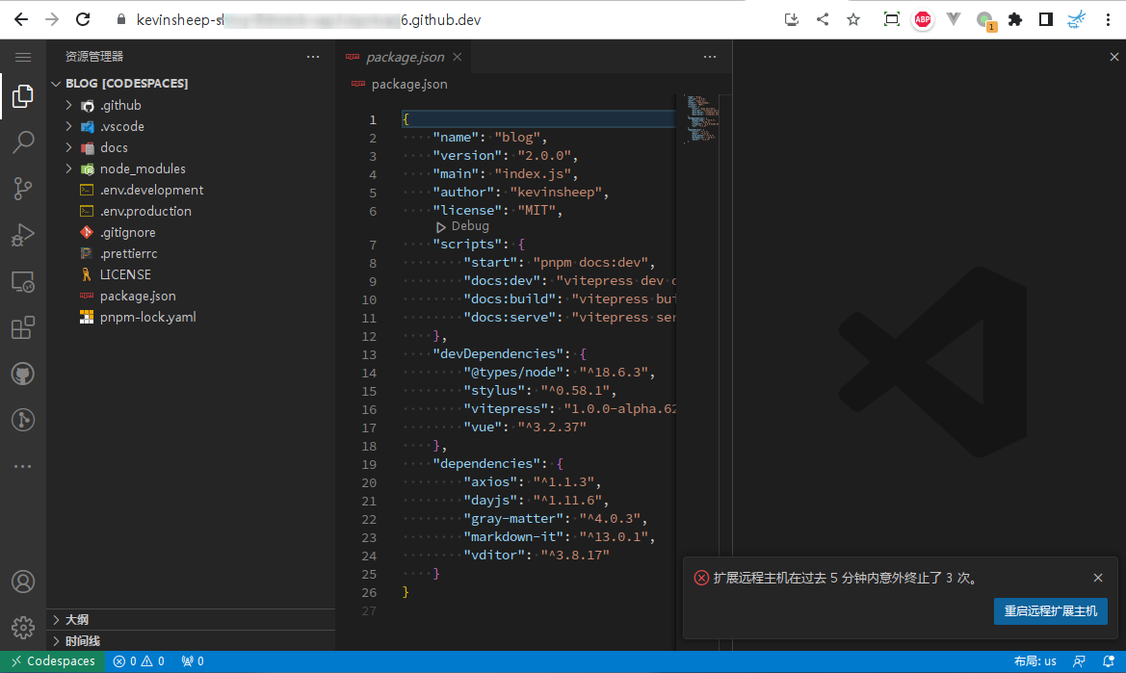Click the Codespaces remote status indicator
The height and width of the screenshot is (673, 1126).
pyautogui.click(x=54, y=661)
